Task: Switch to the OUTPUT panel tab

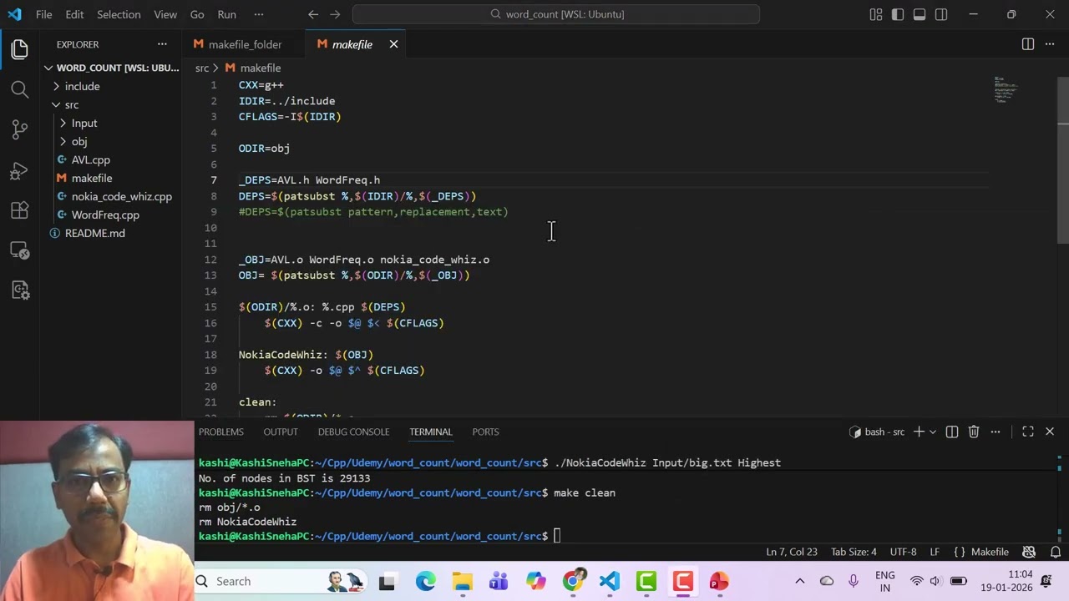Action: [281, 432]
